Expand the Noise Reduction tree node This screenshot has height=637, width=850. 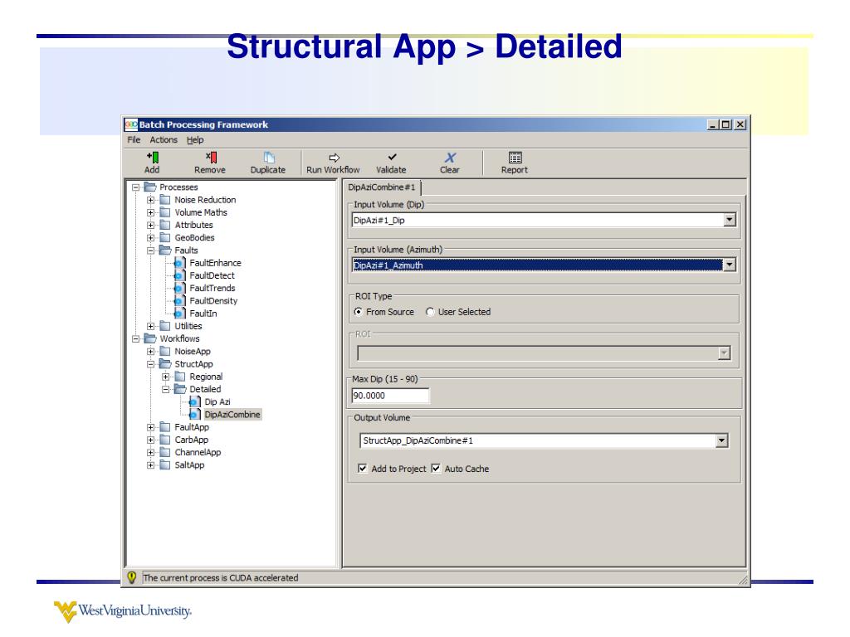click(x=151, y=200)
